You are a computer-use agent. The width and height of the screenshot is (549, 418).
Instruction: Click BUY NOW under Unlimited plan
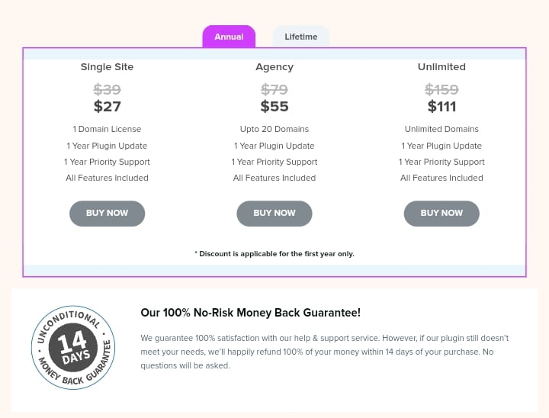coord(441,214)
